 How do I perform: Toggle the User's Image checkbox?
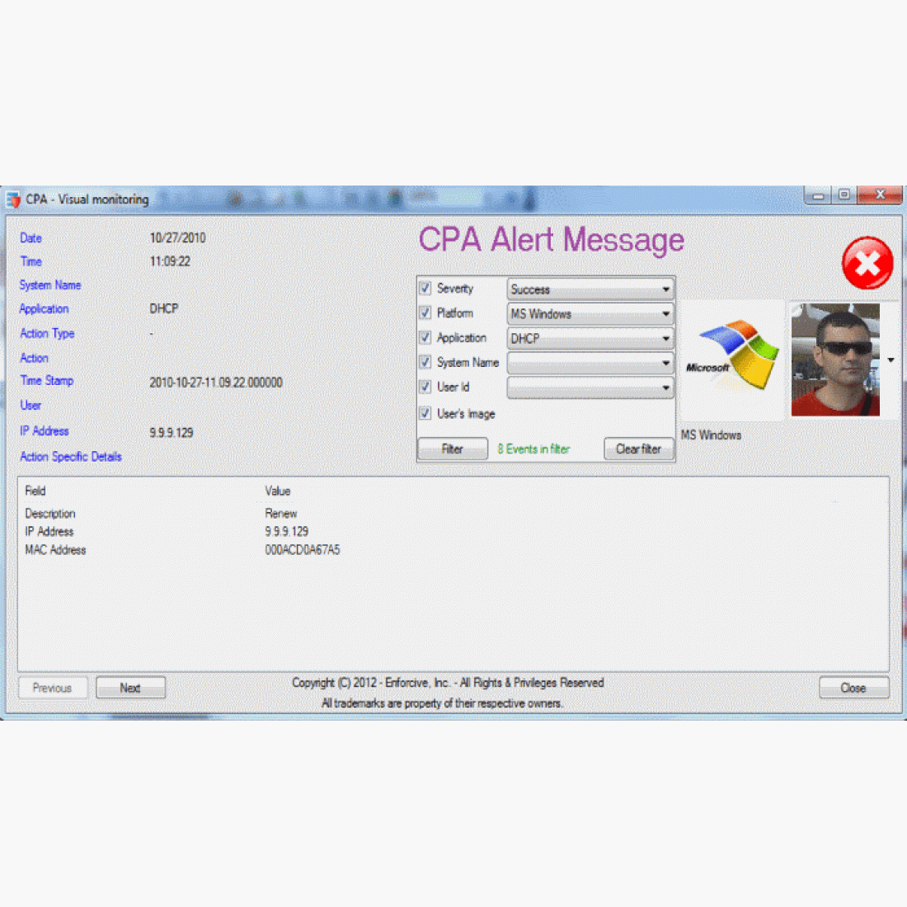click(x=425, y=413)
